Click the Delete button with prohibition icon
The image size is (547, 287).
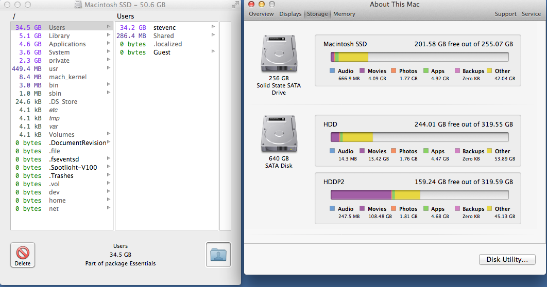coord(23,255)
